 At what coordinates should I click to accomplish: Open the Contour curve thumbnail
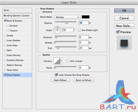pyautogui.click(x=57, y=61)
